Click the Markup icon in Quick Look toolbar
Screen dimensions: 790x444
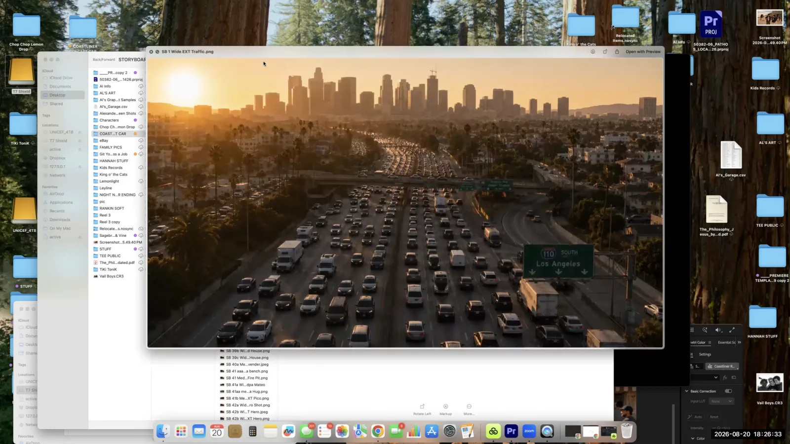(592, 51)
